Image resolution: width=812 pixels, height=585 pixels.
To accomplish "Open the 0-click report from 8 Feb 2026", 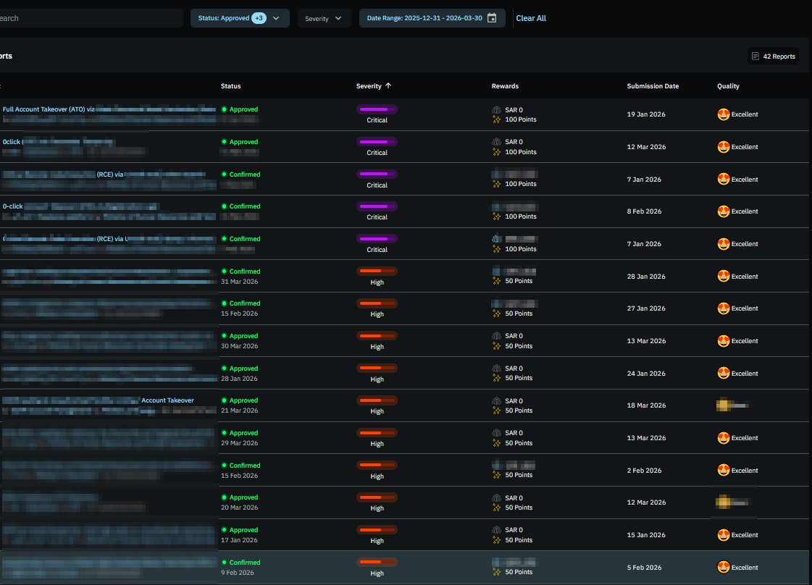I will click(13, 206).
